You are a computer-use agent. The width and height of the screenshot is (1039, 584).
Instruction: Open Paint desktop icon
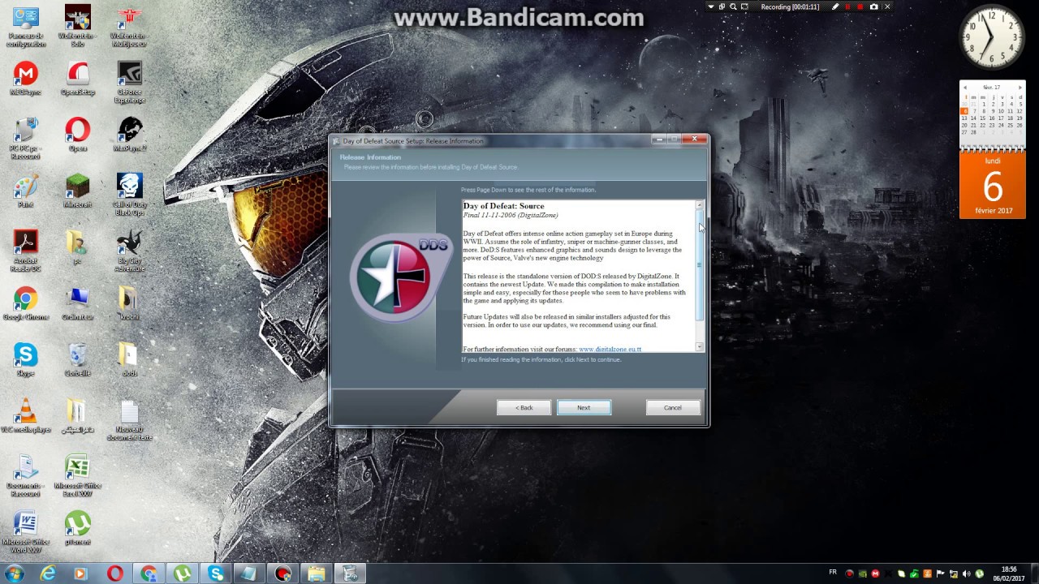click(x=26, y=191)
